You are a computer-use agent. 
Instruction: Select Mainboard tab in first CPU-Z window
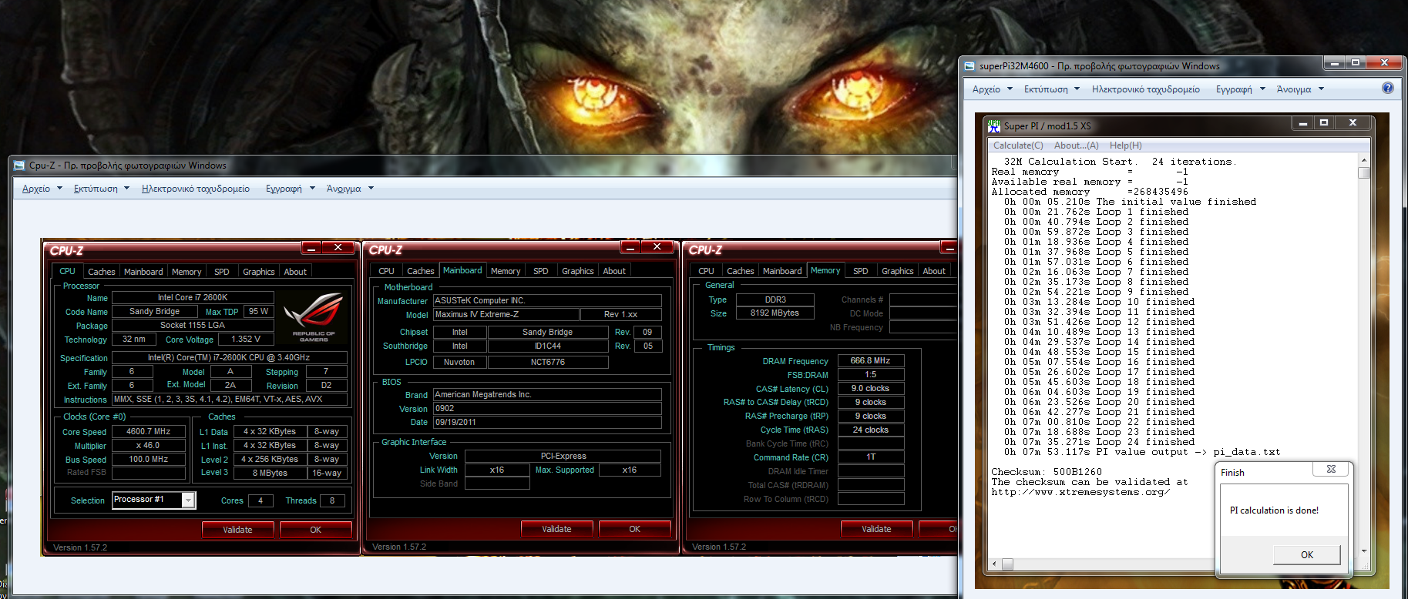pyautogui.click(x=143, y=272)
